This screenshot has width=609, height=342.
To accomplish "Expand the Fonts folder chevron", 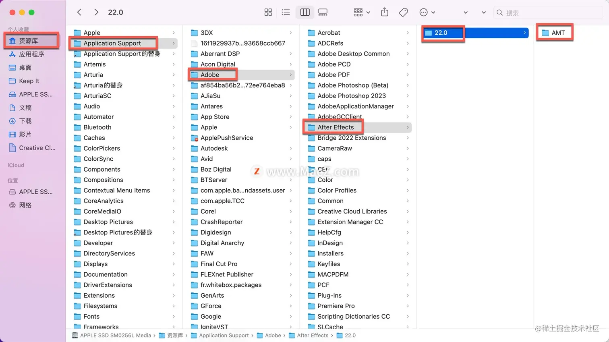I will pyautogui.click(x=174, y=316).
